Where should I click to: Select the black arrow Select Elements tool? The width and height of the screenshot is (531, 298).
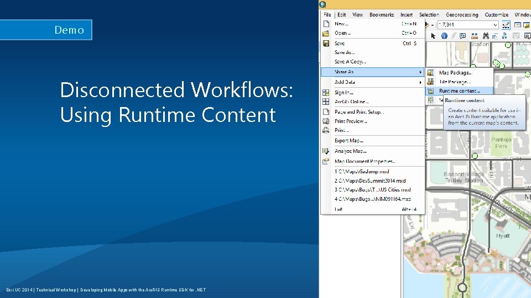[x=433, y=36]
